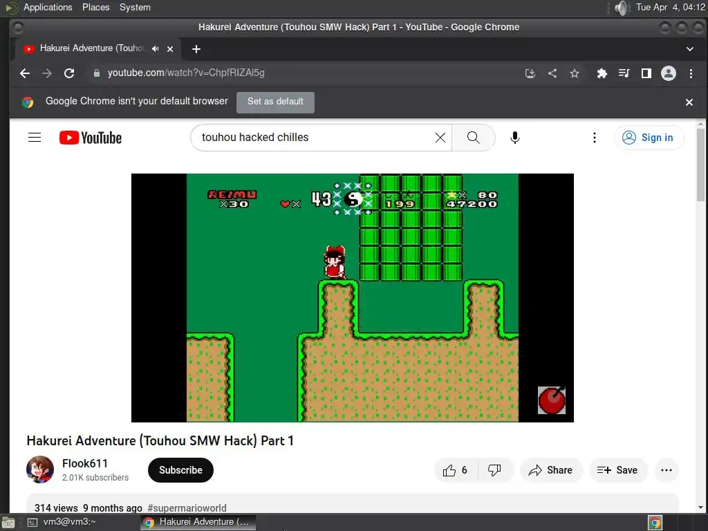Click Set as default button
The image size is (708, 531).
pyautogui.click(x=275, y=102)
